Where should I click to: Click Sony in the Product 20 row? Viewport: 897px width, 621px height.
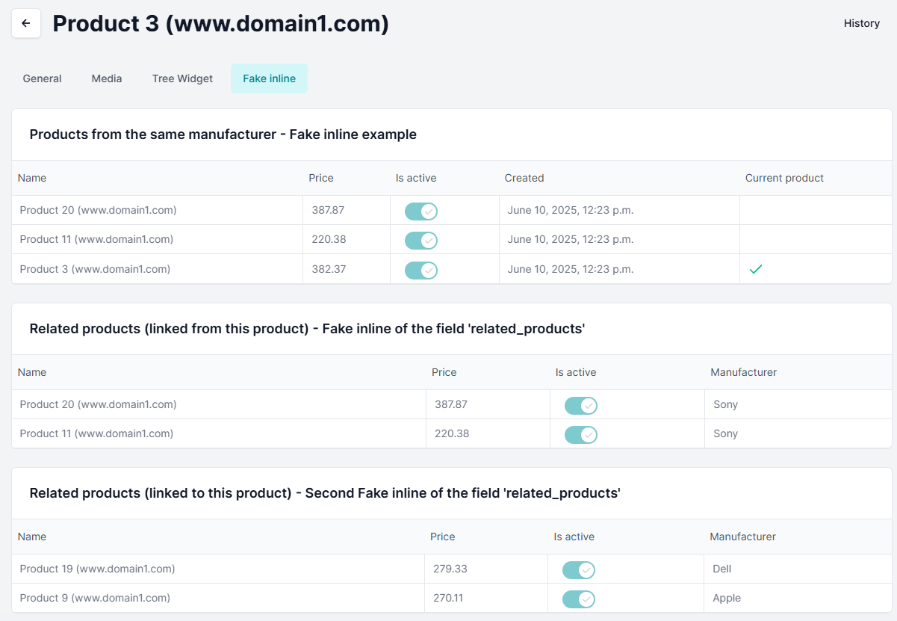pyautogui.click(x=725, y=404)
